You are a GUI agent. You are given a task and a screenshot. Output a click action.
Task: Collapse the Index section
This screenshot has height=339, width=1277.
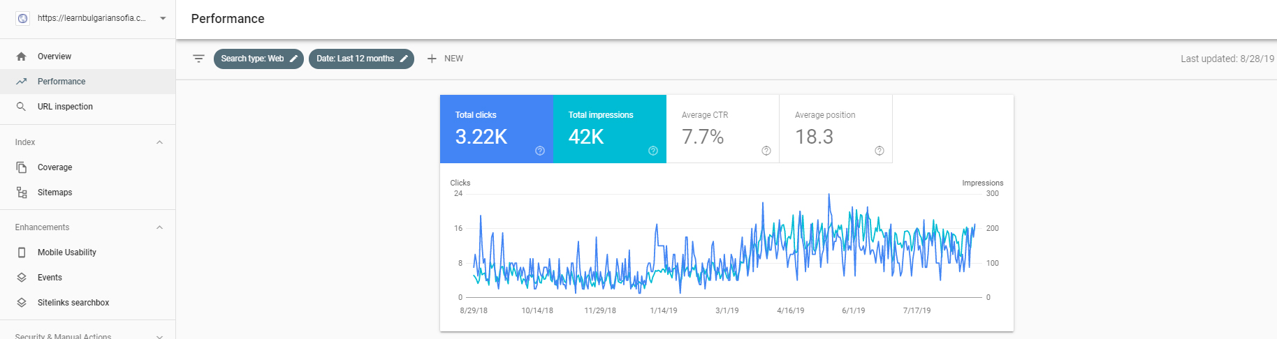click(159, 142)
